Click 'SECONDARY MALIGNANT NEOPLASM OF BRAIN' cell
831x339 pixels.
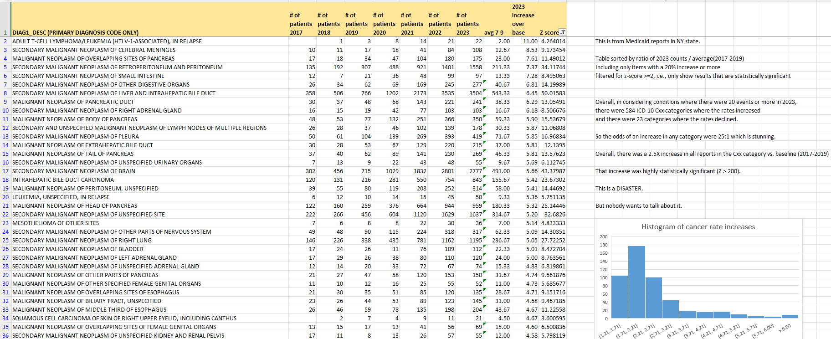(149, 171)
